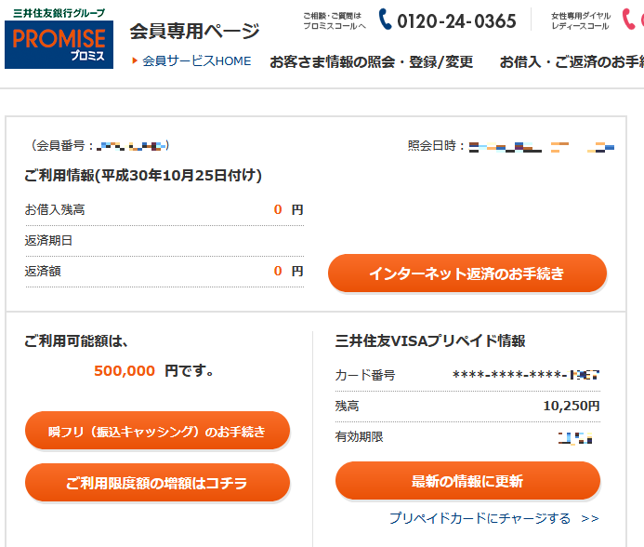Viewport: 644px width, 547px height.
Task: Open プリペイドカードにチャージする link
Action: [494, 518]
